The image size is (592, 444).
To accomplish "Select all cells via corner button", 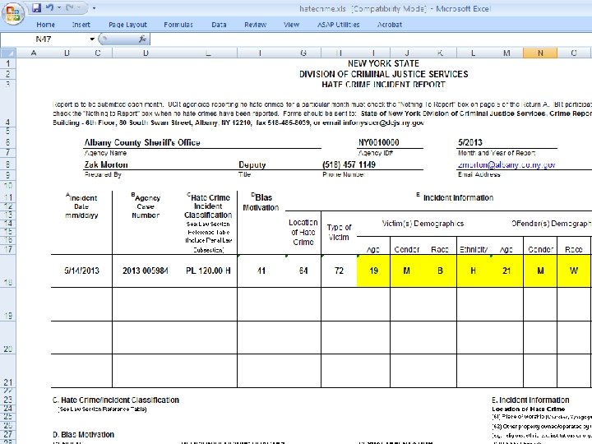I will click(x=8, y=53).
